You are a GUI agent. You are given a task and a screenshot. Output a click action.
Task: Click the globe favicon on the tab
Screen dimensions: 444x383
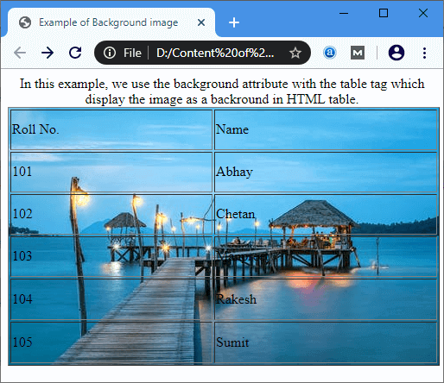click(25, 22)
